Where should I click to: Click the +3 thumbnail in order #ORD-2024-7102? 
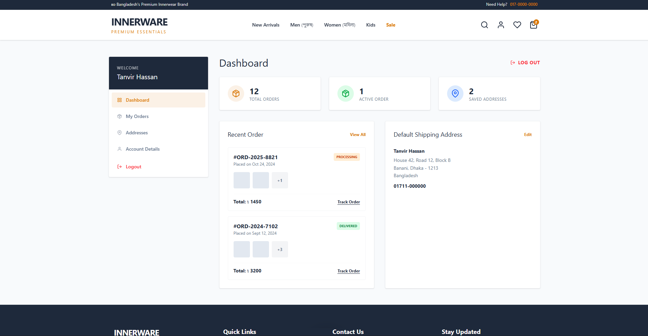pos(280,249)
